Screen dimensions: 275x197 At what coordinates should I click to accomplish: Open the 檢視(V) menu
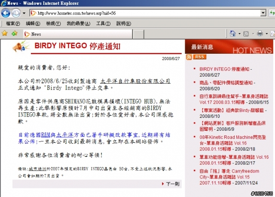(x=53, y=24)
